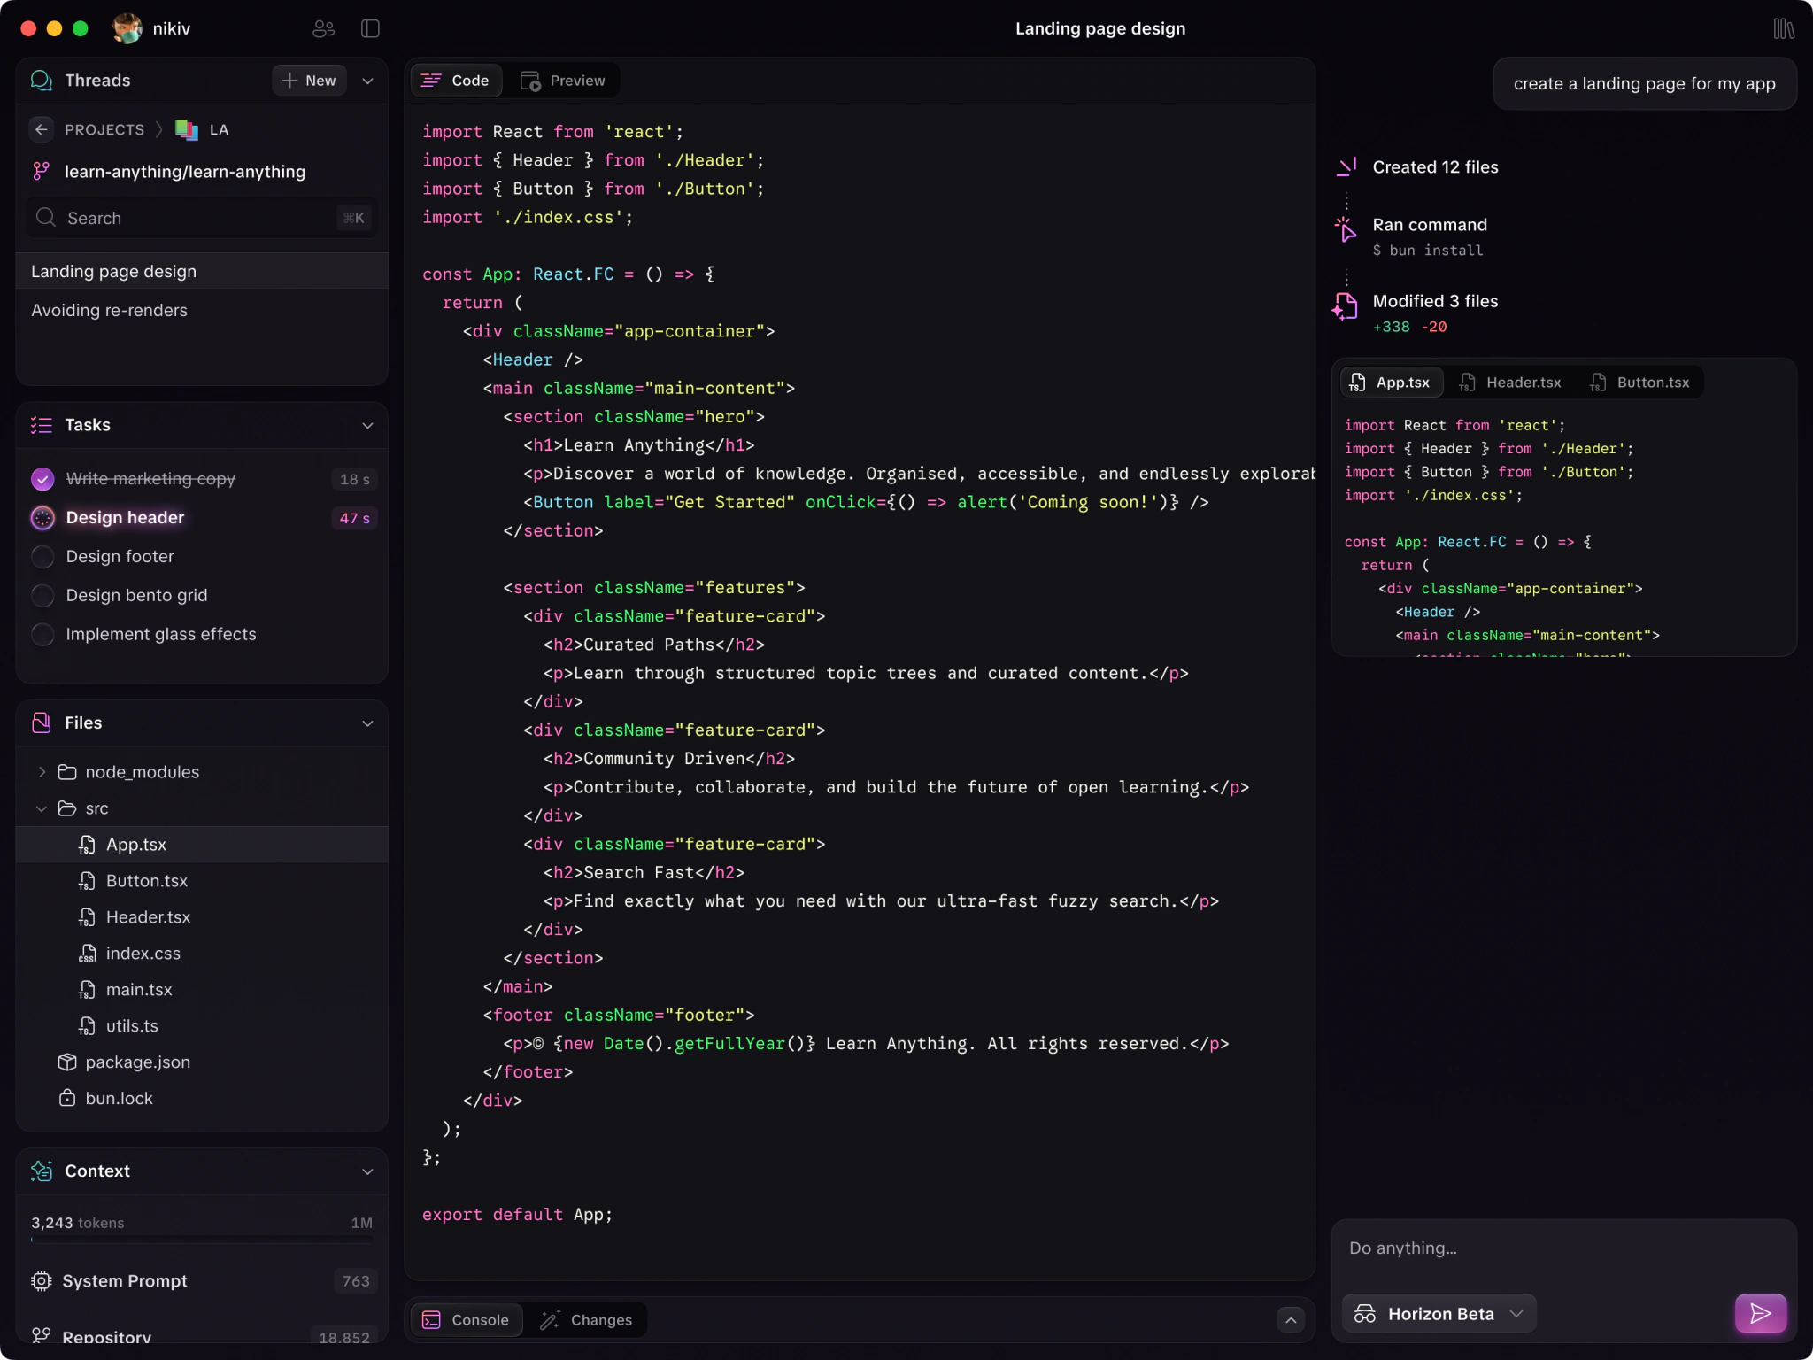1813x1360 pixels.
Task: Select the Header.tsx file tab
Action: [1510, 382]
